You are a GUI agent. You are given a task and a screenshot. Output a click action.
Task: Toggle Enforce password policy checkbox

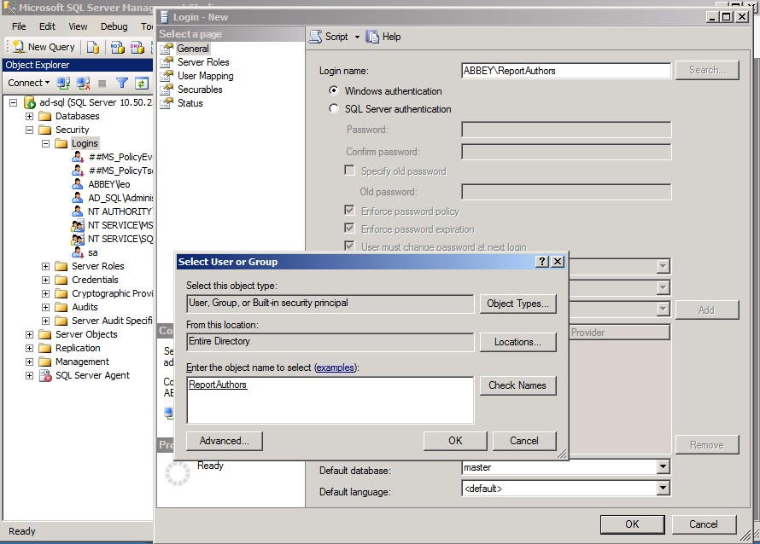(349, 211)
